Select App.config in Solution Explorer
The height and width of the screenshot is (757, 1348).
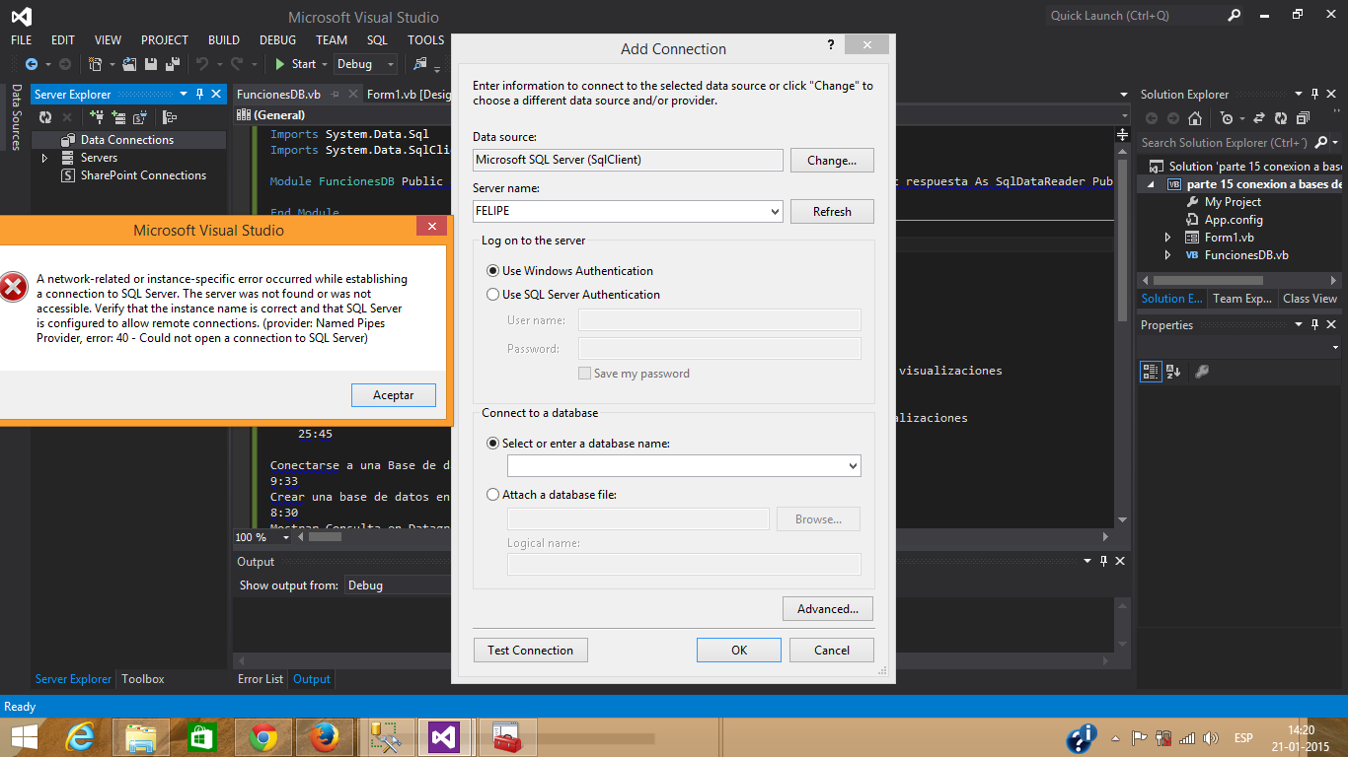point(1234,220)
